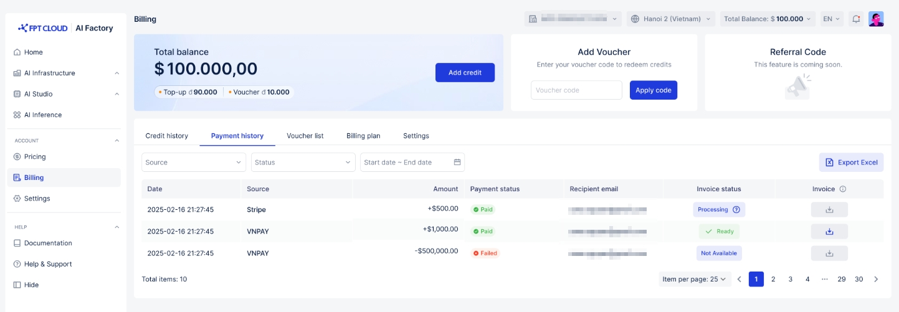The height and width of the screenshot is (312, 899).
Task: Open the user avatar profile menu
Action: pyautogui.click(x=876, y=19)
